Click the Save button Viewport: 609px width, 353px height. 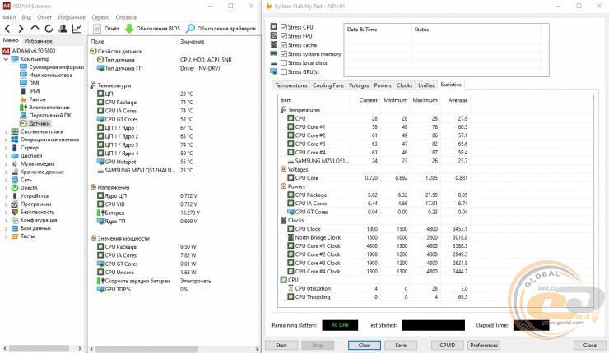(401, 345)
